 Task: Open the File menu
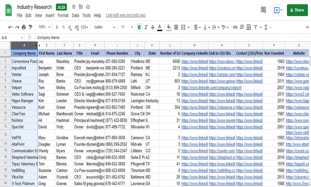click(x=20, y=16)
